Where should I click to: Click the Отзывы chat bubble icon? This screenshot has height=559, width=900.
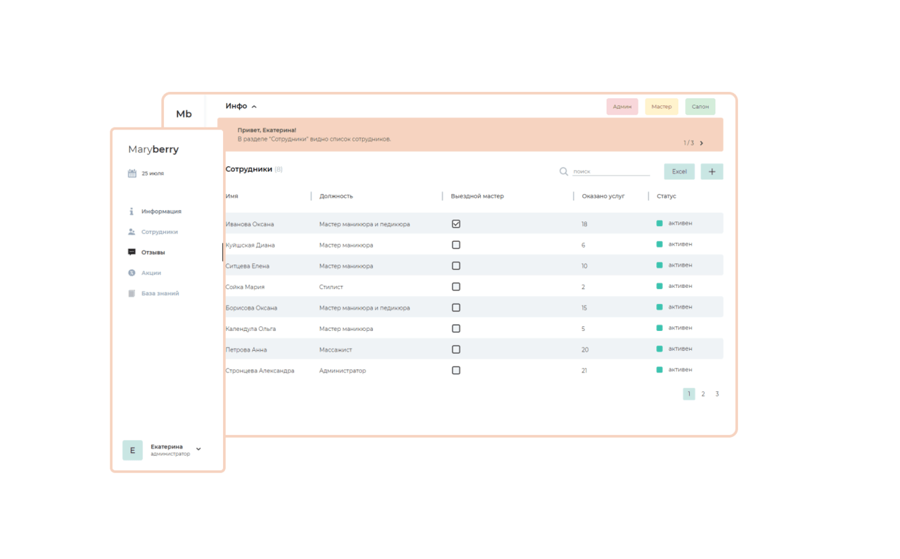coord(132,252)
